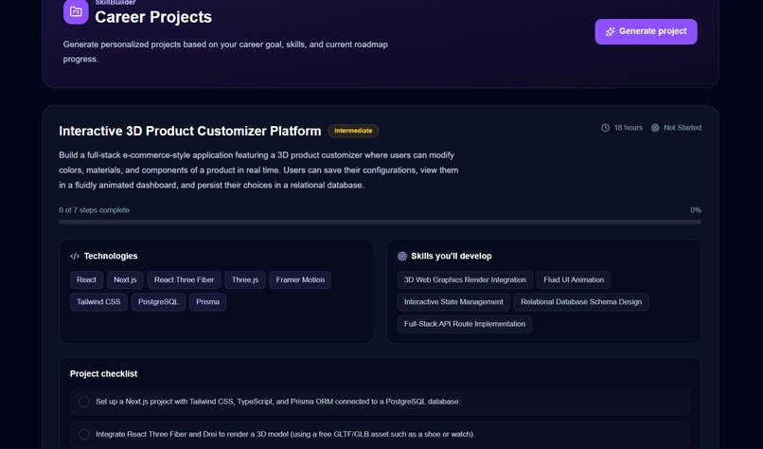Click the '18 hours' duration text
Viewport: 763px width, 449px height.
pyautogui.click(x=629, y=128)
